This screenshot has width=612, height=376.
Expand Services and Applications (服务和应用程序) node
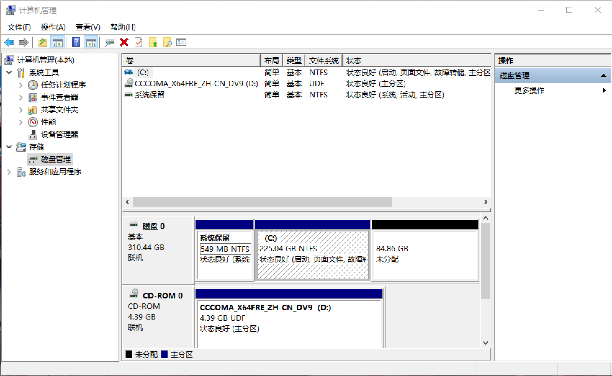coord(9,172)
